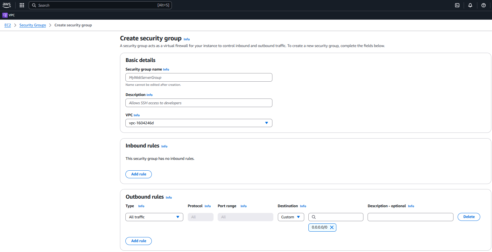Open Security Groups from the breadcrumb
The image size is (492, 252).
pyautogui.click(x=32, y=25)
